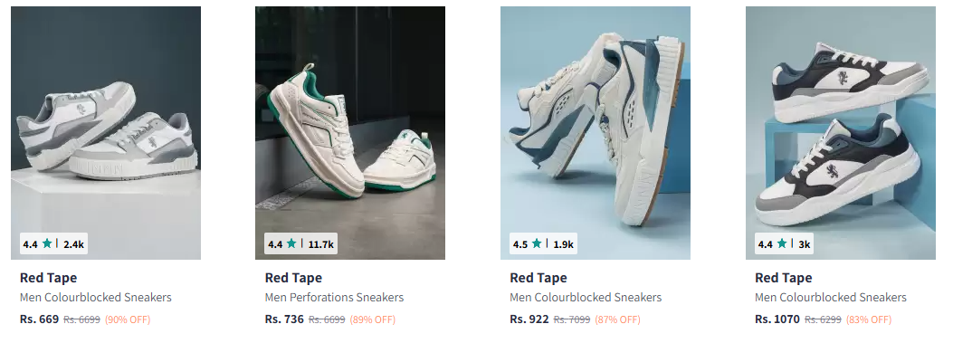The image size is (953, 343).
Task: Click the Red Tape brand name above Rs. 736
Action: [x=293, y=278]
